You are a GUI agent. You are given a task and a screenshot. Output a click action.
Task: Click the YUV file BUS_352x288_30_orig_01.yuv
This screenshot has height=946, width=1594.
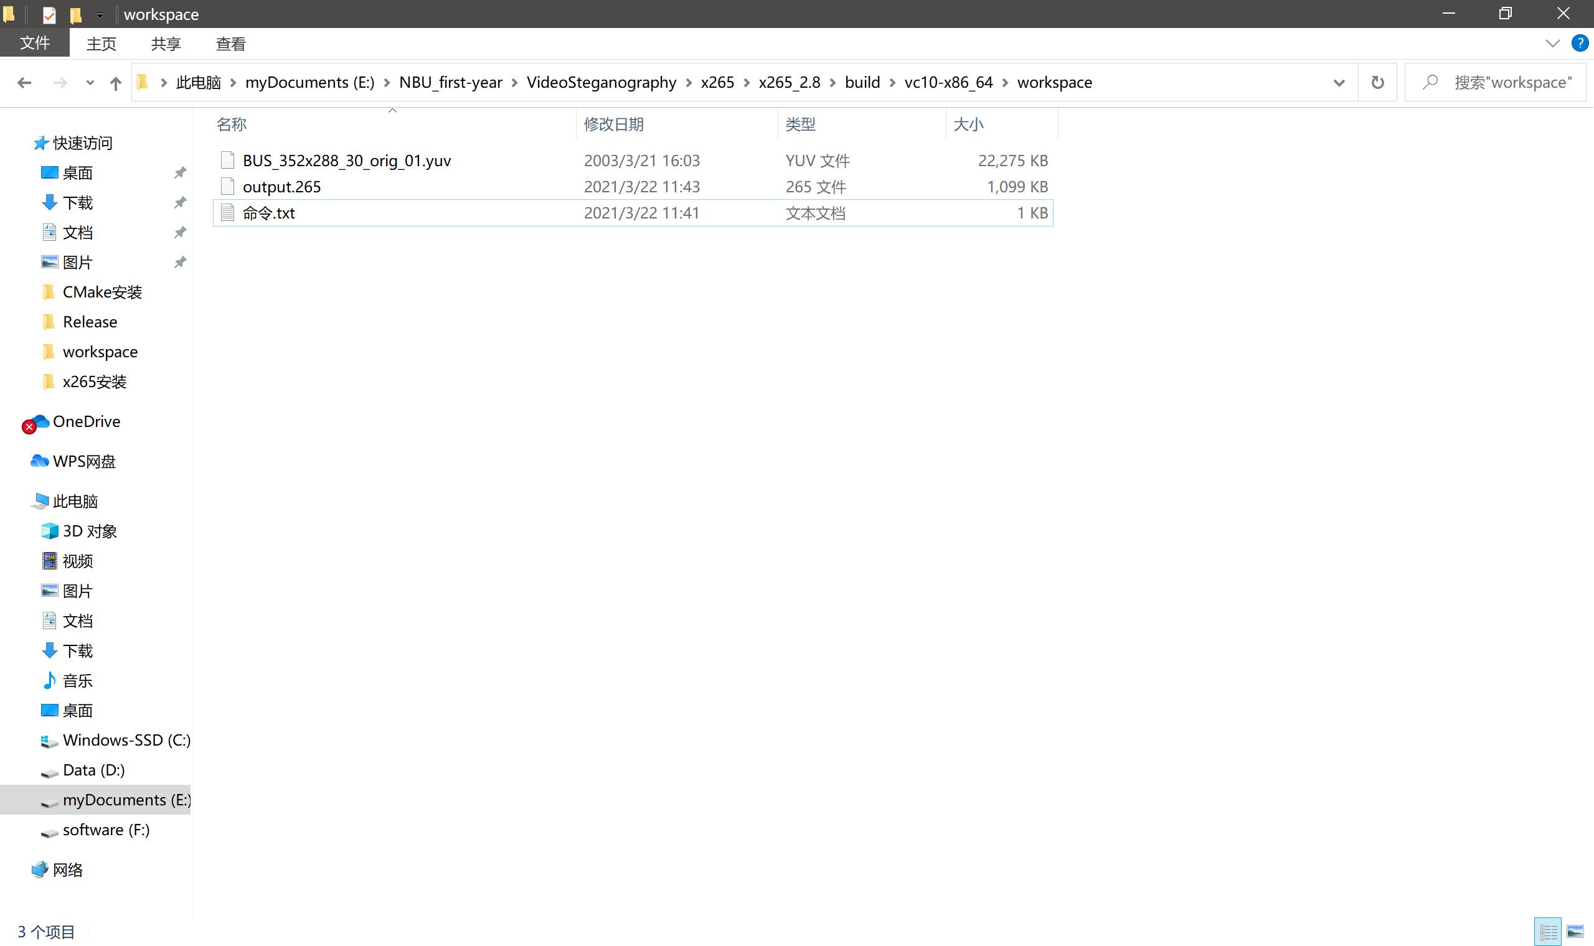pyautogui.click(x=347, y=160)
